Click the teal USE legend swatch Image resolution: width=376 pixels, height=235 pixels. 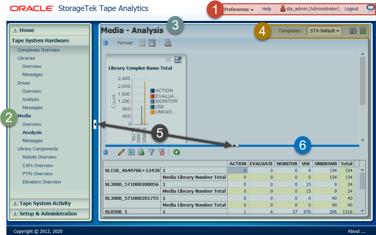click(x=152, y=107)
